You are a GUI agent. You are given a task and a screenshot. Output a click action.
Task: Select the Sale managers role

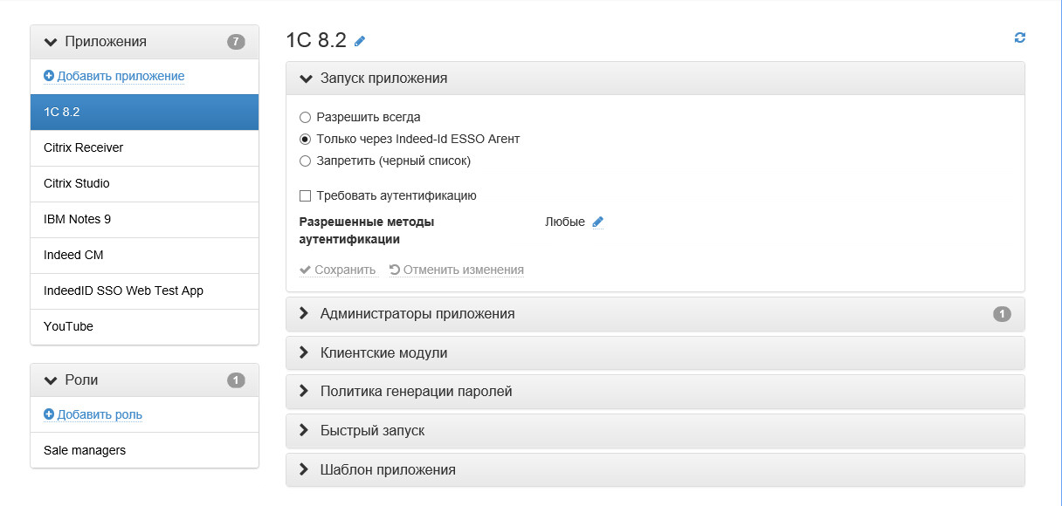click(85, 450)
